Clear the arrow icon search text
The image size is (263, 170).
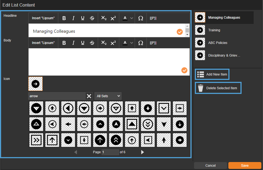pos(89,96)
